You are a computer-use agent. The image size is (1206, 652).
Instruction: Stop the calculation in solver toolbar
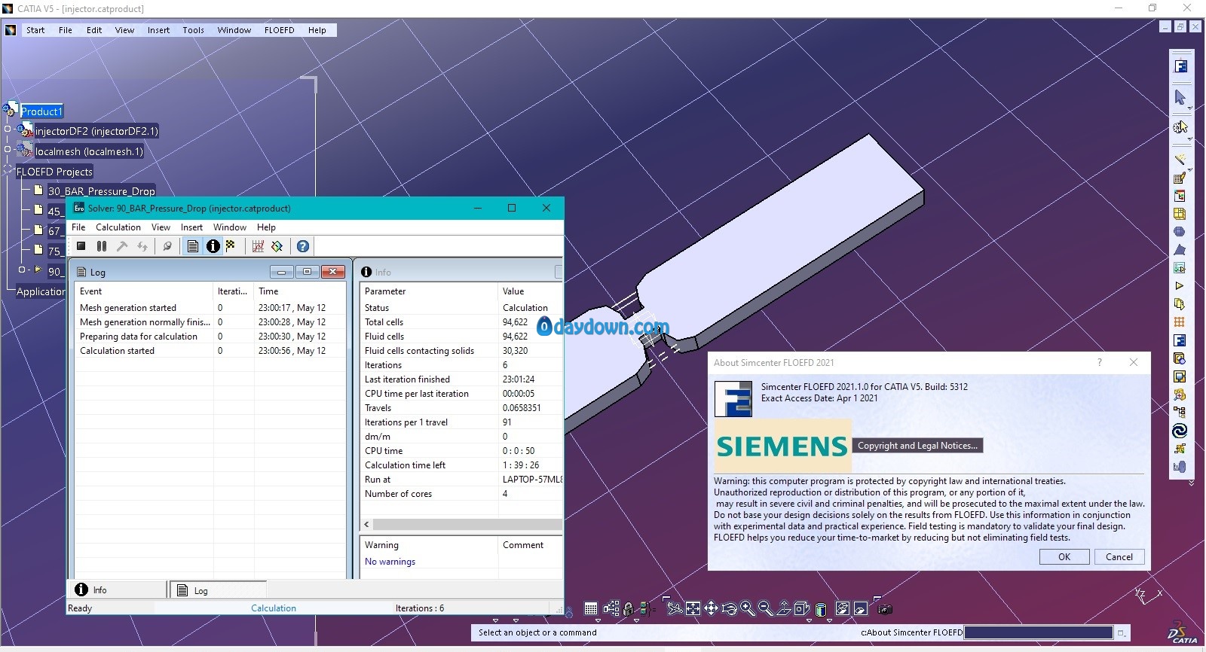[81, 246]
